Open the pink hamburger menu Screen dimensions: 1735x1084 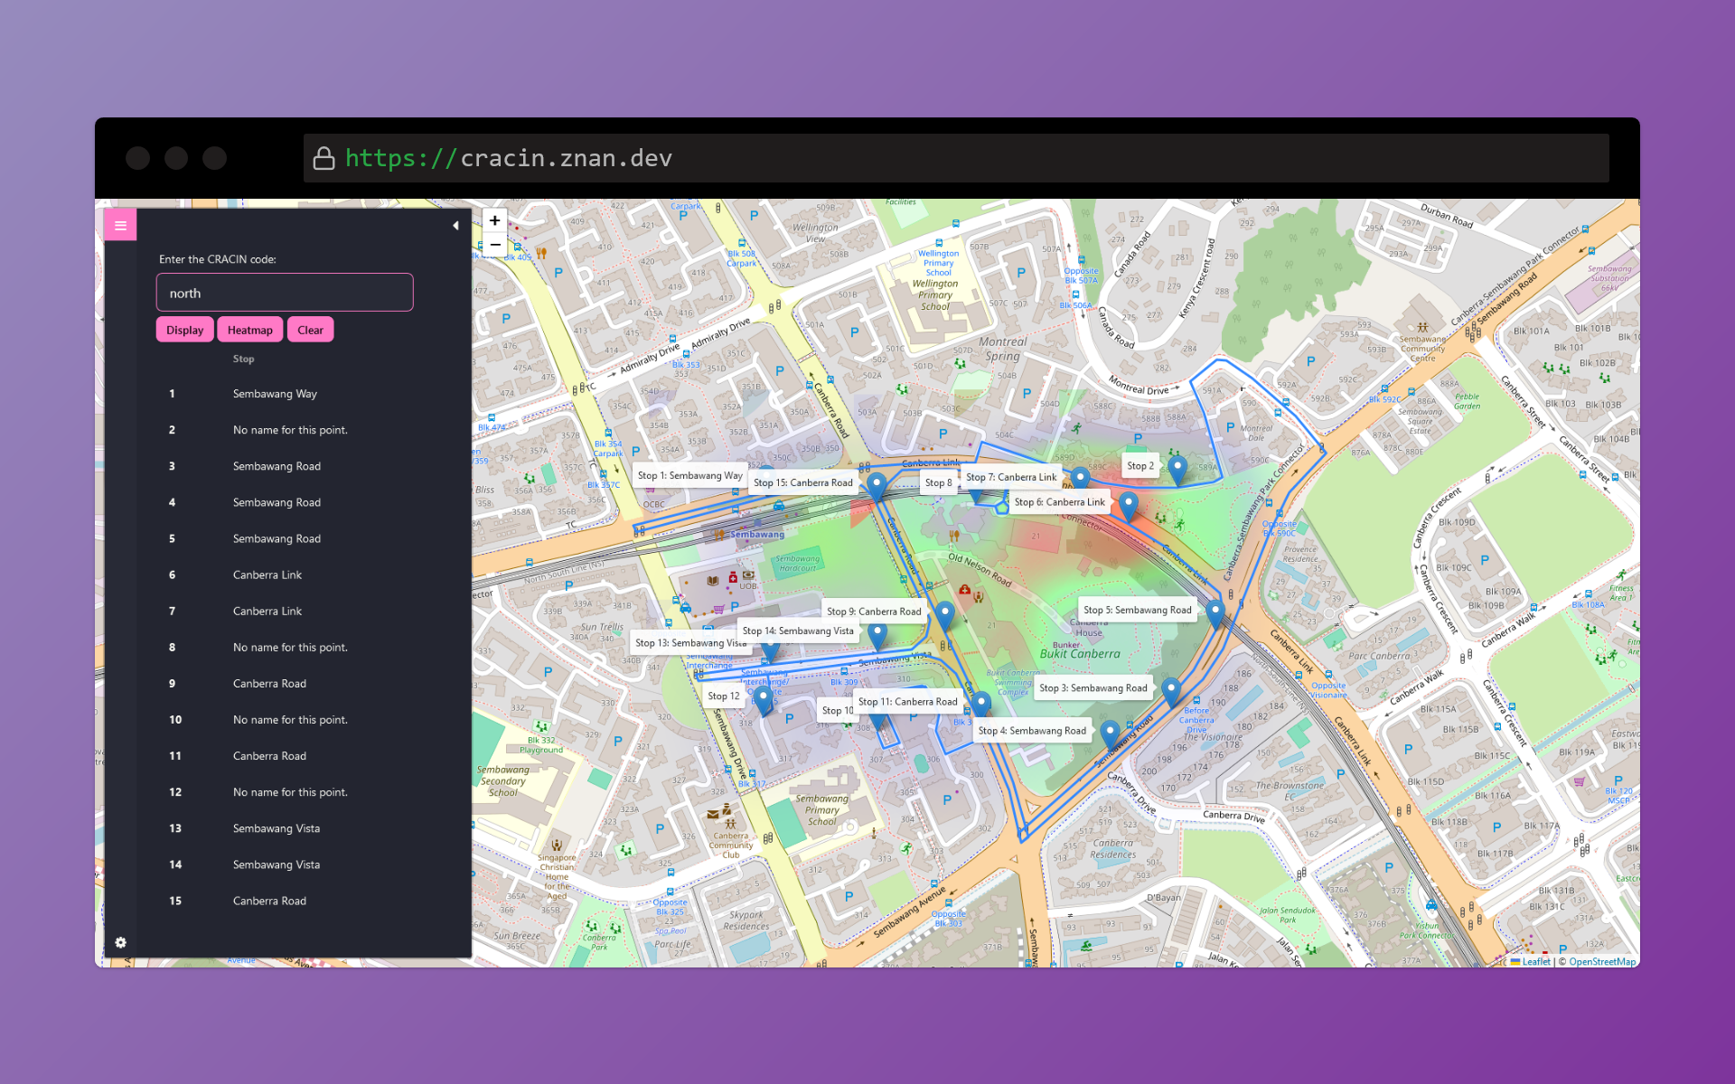click(x=120, y=225)
